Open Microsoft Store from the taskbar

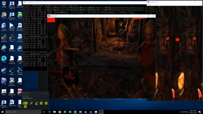60,112
